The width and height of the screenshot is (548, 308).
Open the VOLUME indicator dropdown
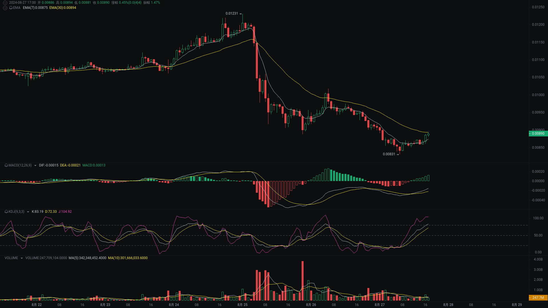pyautogui.click(x=21, y=258)
